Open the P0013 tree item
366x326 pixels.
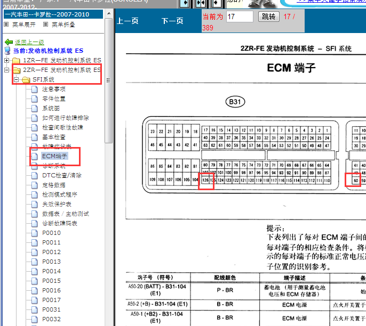coord(51,262)
